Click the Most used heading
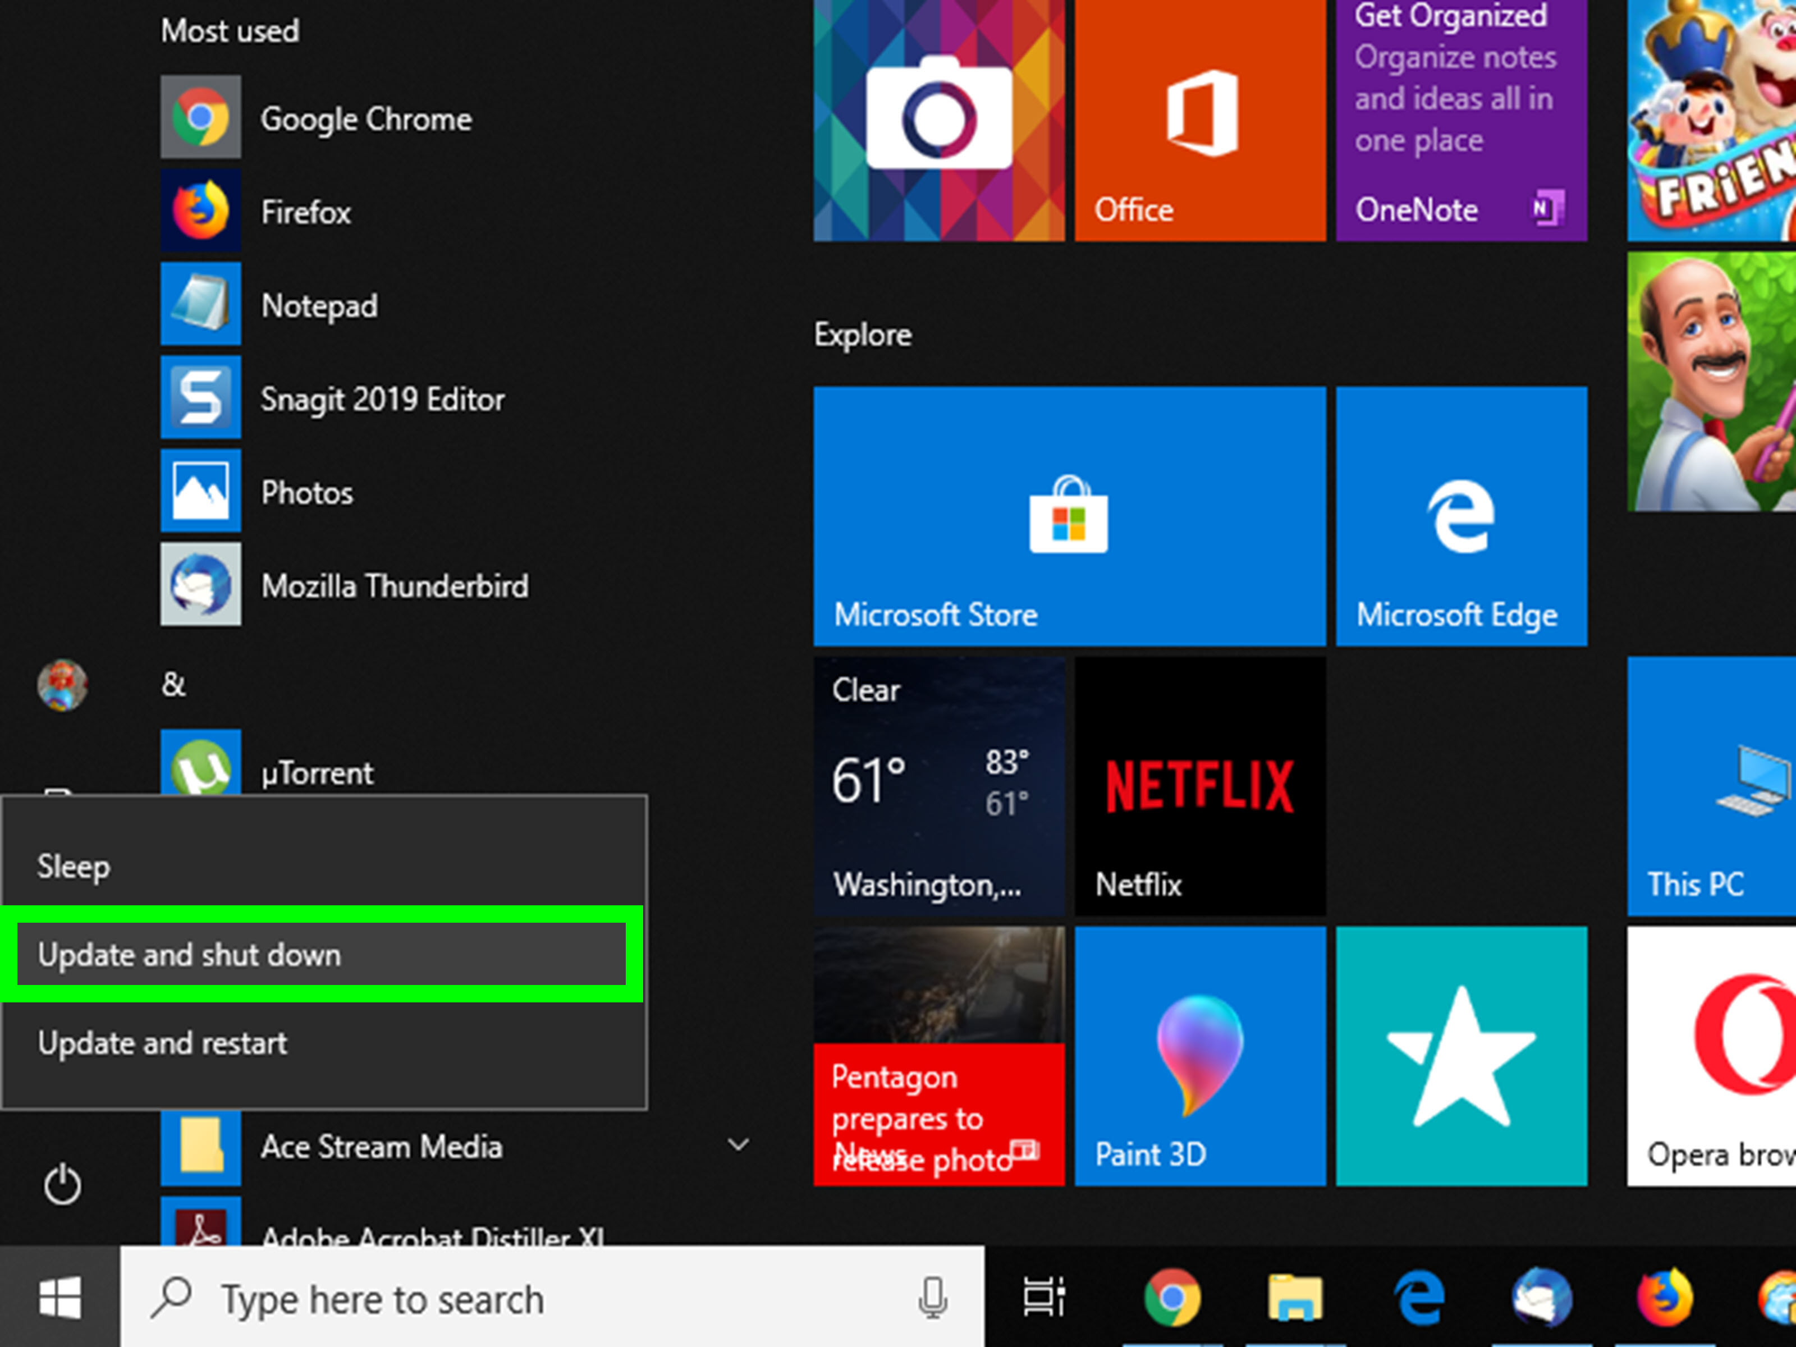Screen dimensions: 1796x1347 [x=230, y=31]
